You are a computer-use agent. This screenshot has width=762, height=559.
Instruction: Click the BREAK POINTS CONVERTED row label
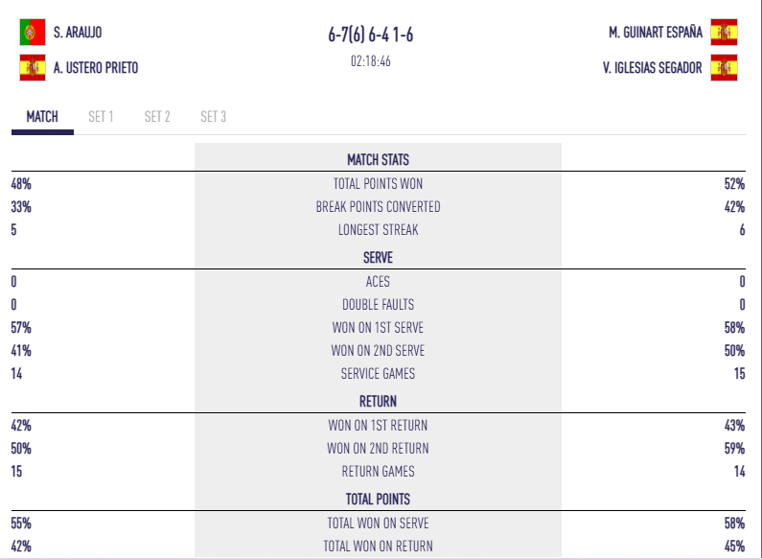(378, 207)
